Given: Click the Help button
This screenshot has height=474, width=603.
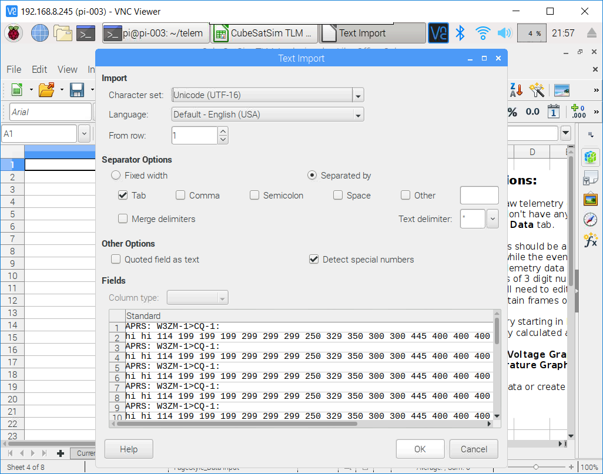Looking at the screenshot, I should pyautogui.click(x=128, y=449).
